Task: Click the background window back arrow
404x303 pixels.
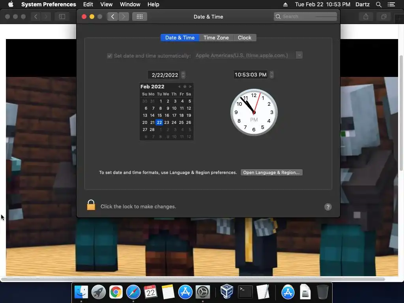Action: (36, 17)
